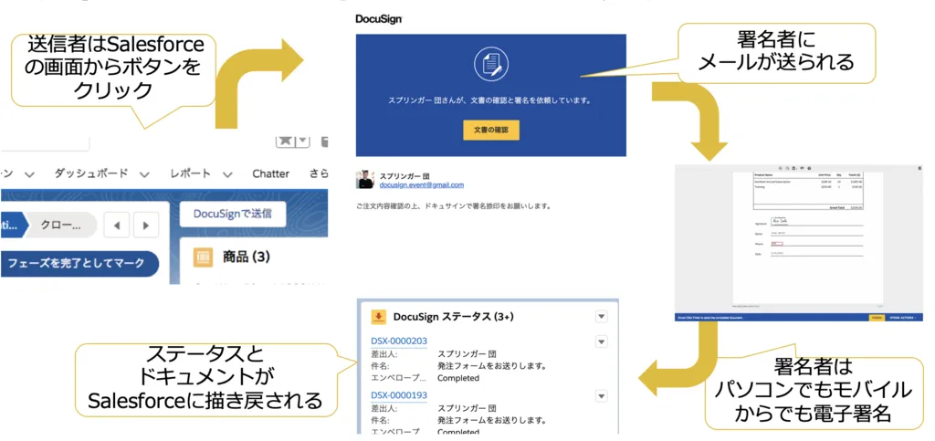The height and width of the screenshot is (441, 935).
Task: Open the DocuSign ステータス (3+) heading
Action: (453, 317)
